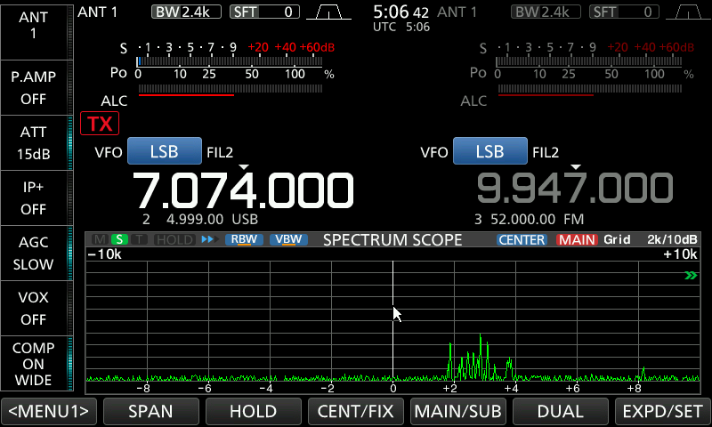This screenshot has width=712, height=427.
Task: Click the green S indicator in scope header
Action: pos(119,239)
